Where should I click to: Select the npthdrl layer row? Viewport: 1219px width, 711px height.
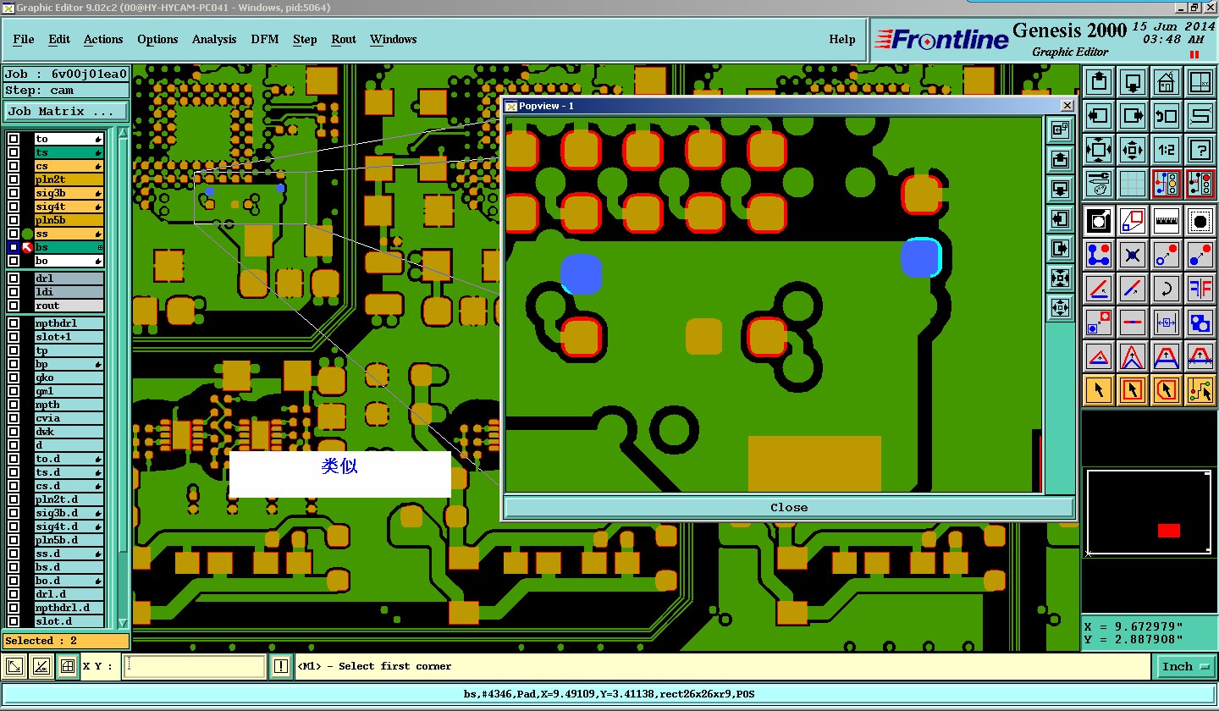pos(69,323)
